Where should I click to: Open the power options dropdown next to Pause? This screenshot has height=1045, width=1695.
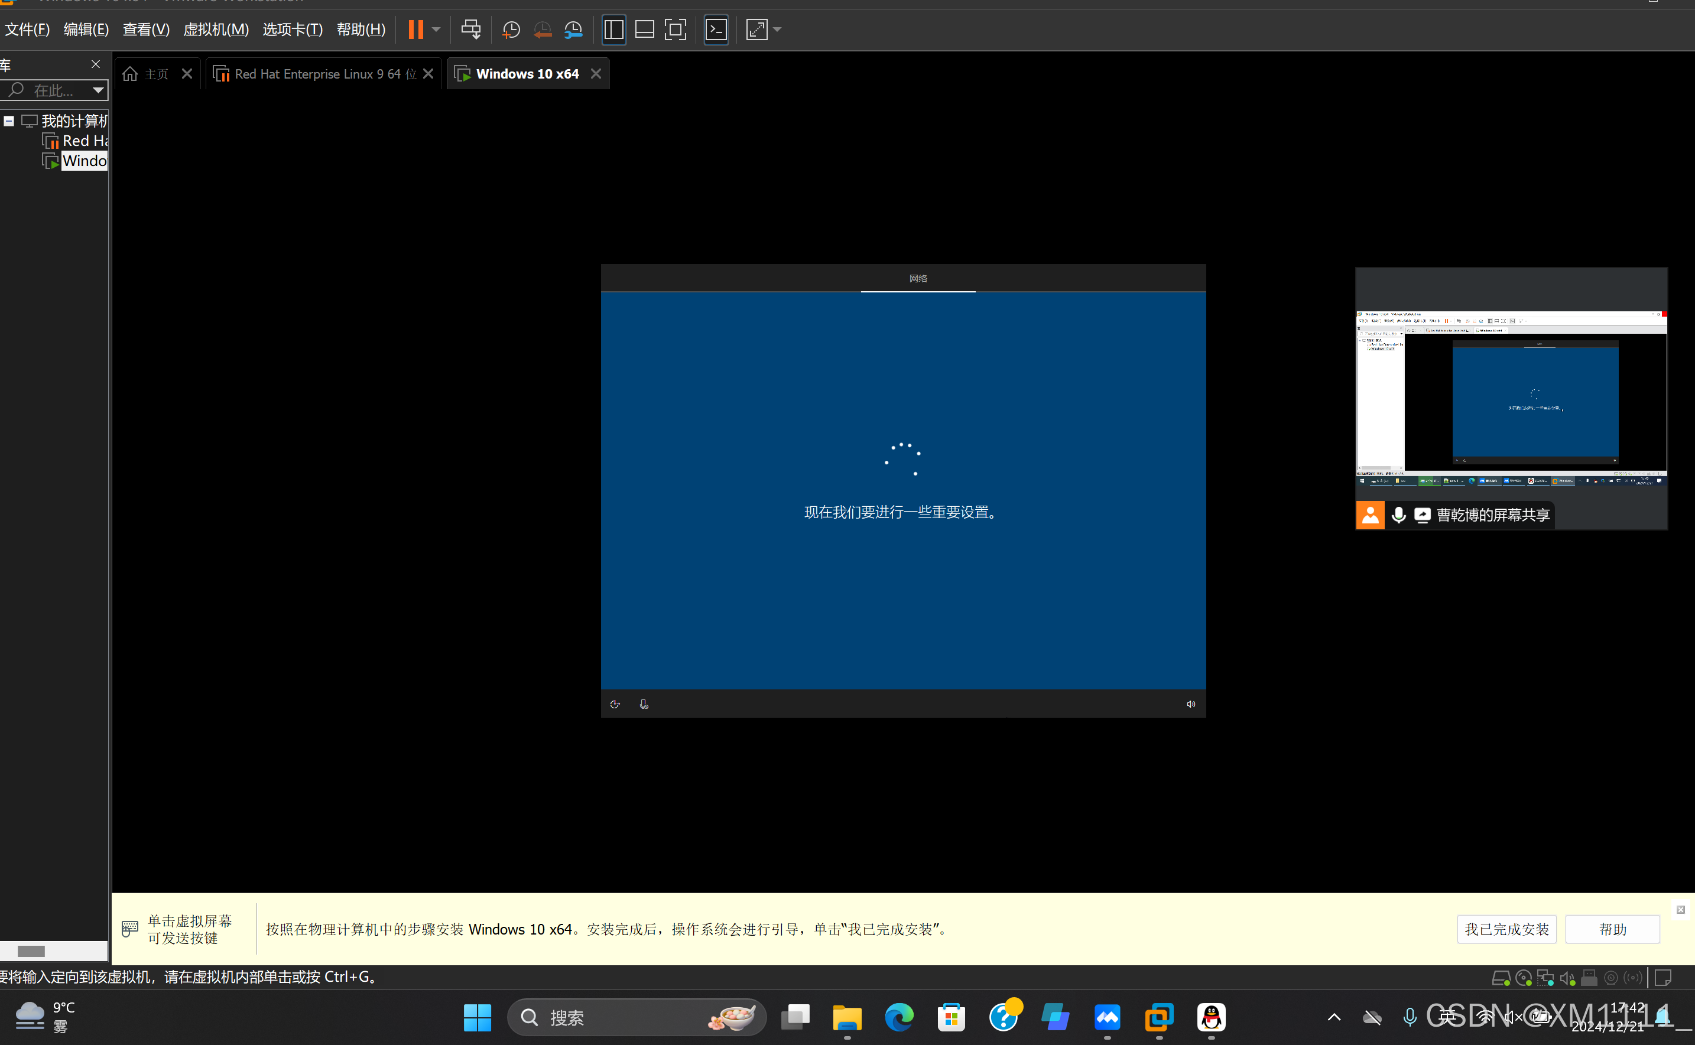point(436,30)
